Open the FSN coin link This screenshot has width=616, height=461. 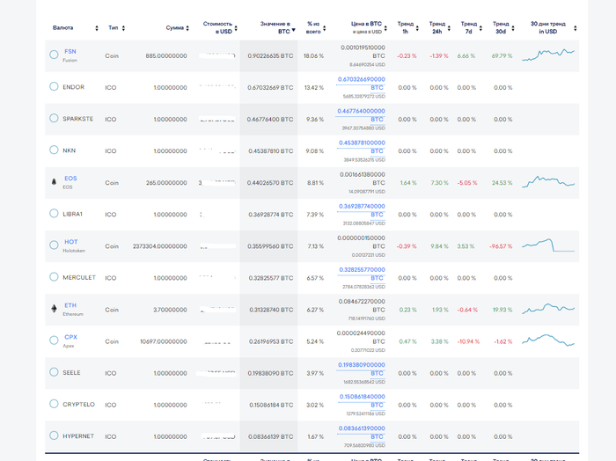(x=70, y=51)
